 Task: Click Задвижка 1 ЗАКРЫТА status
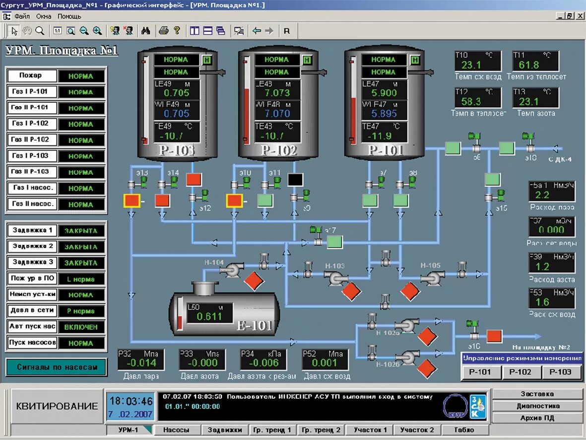pyautogui.click(x=81, y=231)
